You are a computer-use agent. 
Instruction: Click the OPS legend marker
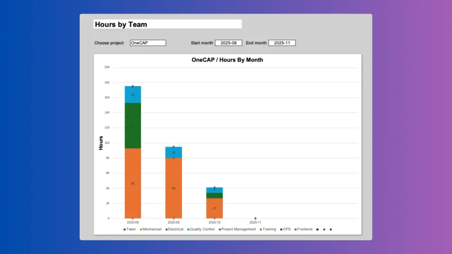281,229
